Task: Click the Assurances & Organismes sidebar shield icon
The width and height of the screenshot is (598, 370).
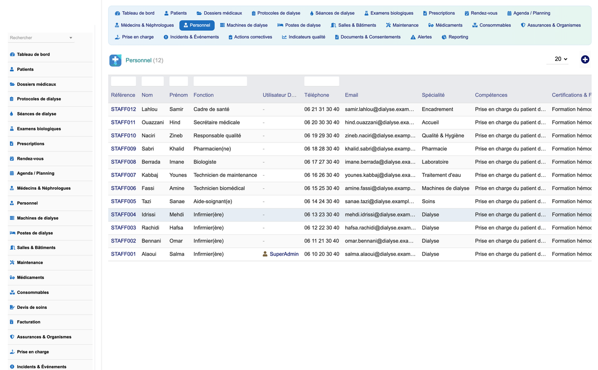Action: pyautogui.click(x=12, y=337)
